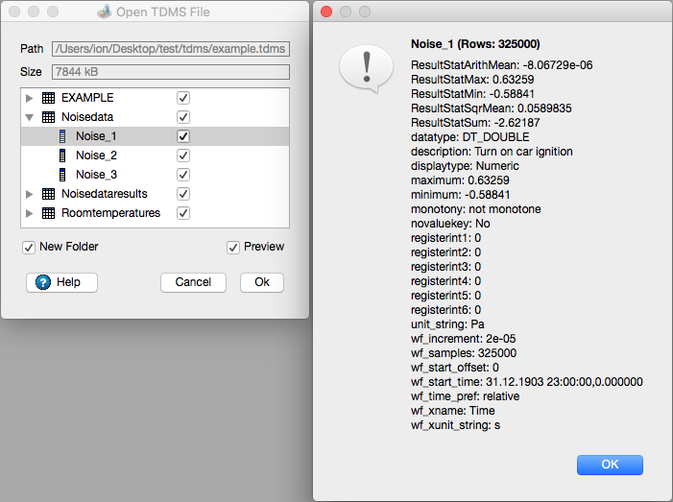Select the Noisedataresults tree item
The height and width of the screenshot is (502, 673).
(109, 194)
